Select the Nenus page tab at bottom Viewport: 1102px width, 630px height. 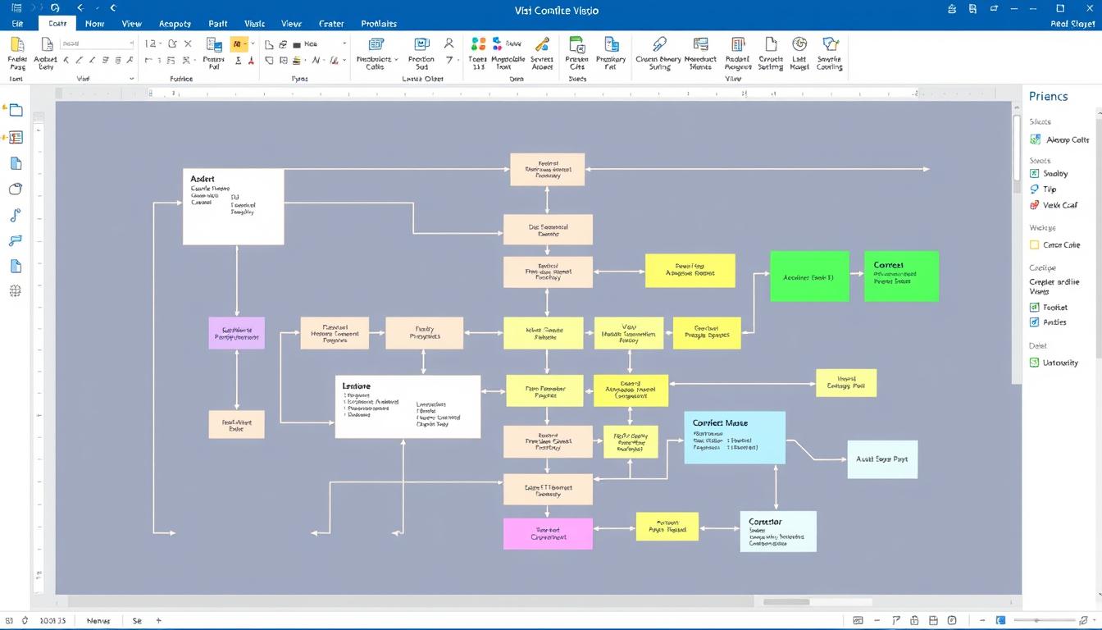pyautogui.click(x=98, y=621)
